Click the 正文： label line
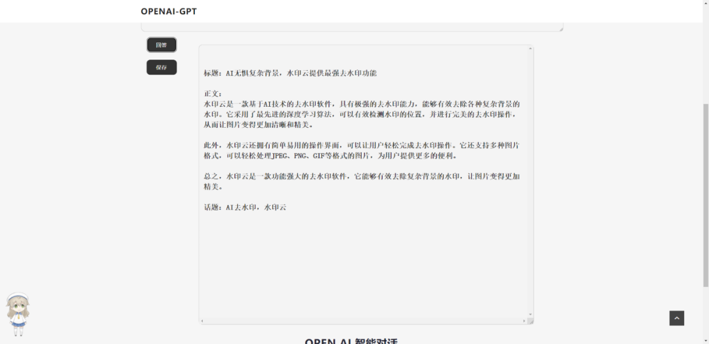 pos(213,94)
